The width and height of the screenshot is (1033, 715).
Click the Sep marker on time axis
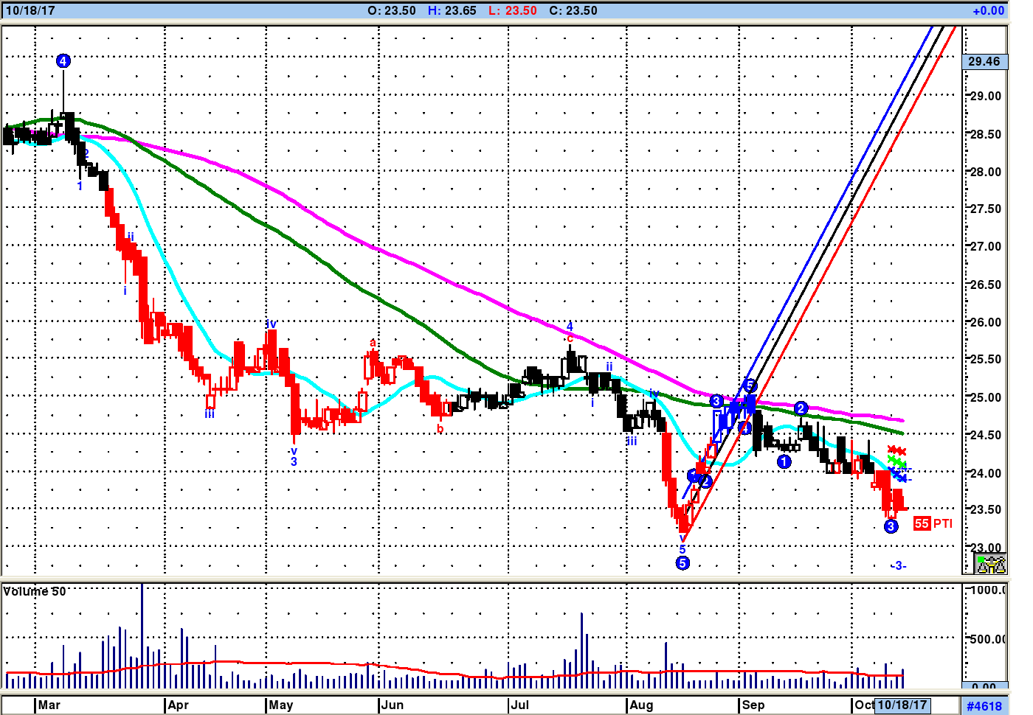753,705
